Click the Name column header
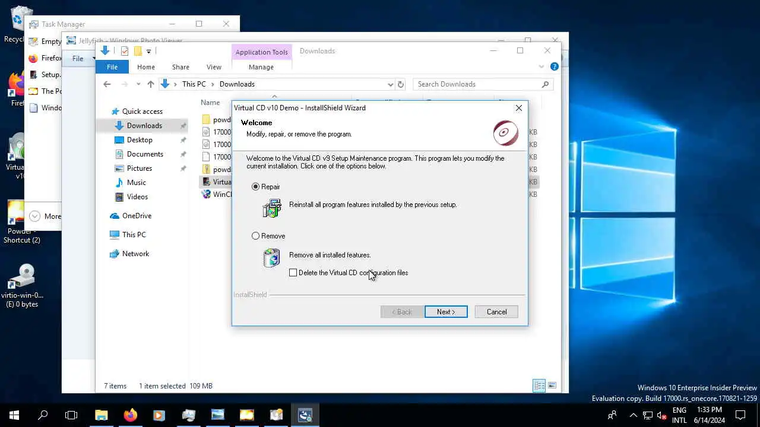The height and width of the screenshot is (427, 760). click(x=210, y=103)
